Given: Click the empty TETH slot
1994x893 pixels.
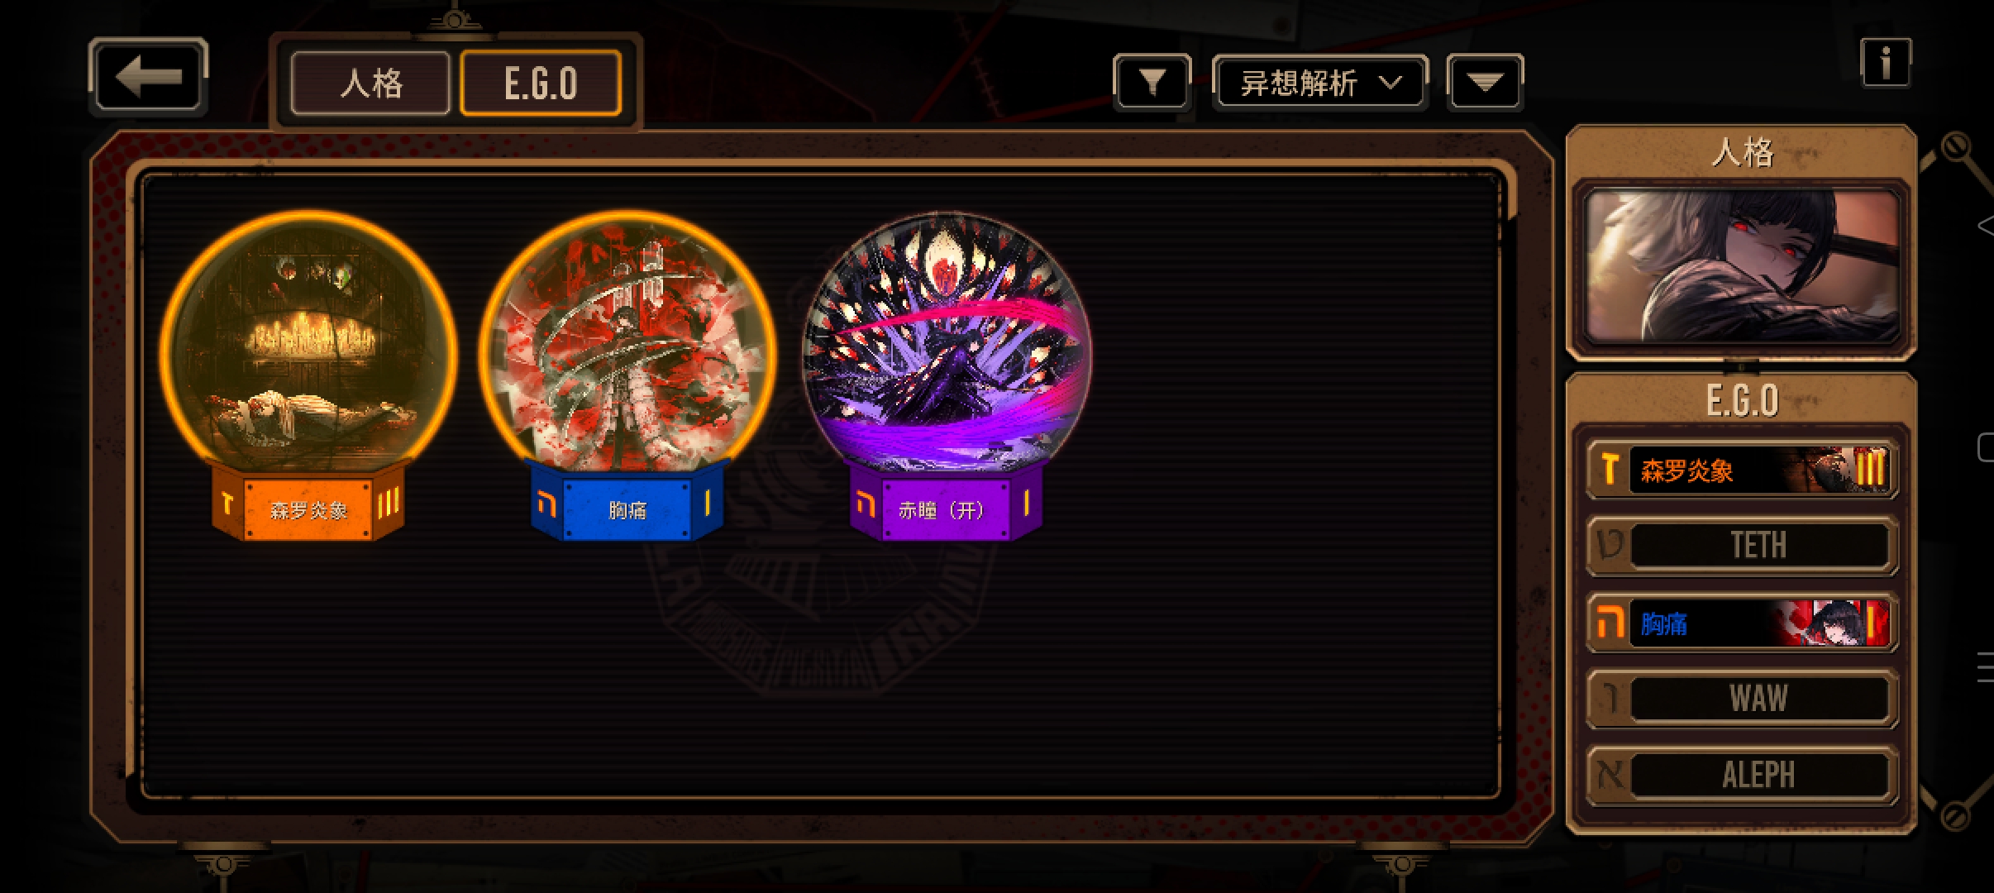Looking at the screenshot, I should pos(1743,545).
